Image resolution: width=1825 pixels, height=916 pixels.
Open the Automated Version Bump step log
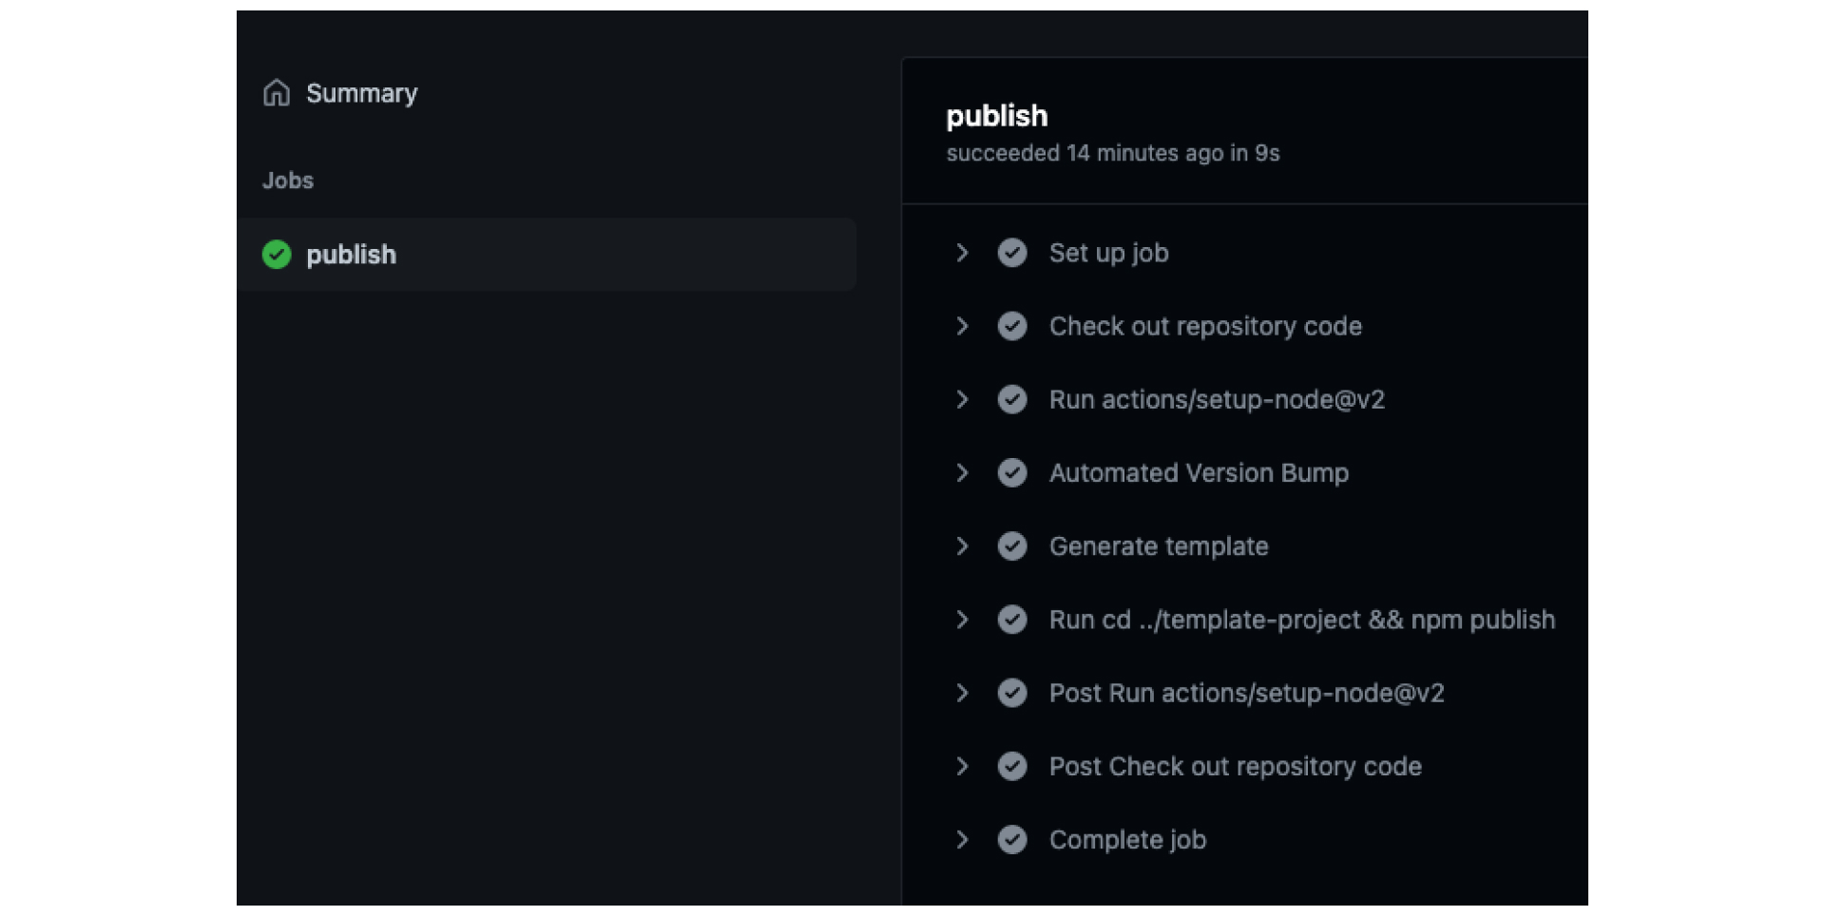click(1199, 473)
